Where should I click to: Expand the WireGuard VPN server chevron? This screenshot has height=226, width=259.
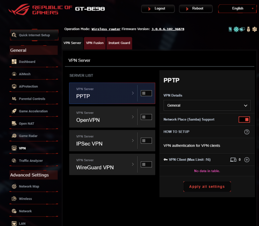(x=133, y=164)
